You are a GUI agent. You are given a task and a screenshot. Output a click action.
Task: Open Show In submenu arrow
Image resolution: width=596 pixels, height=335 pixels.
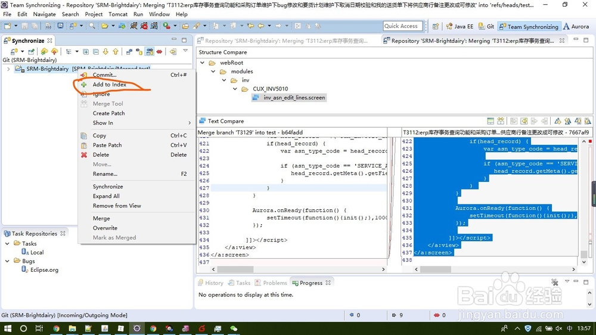[190, 123]
